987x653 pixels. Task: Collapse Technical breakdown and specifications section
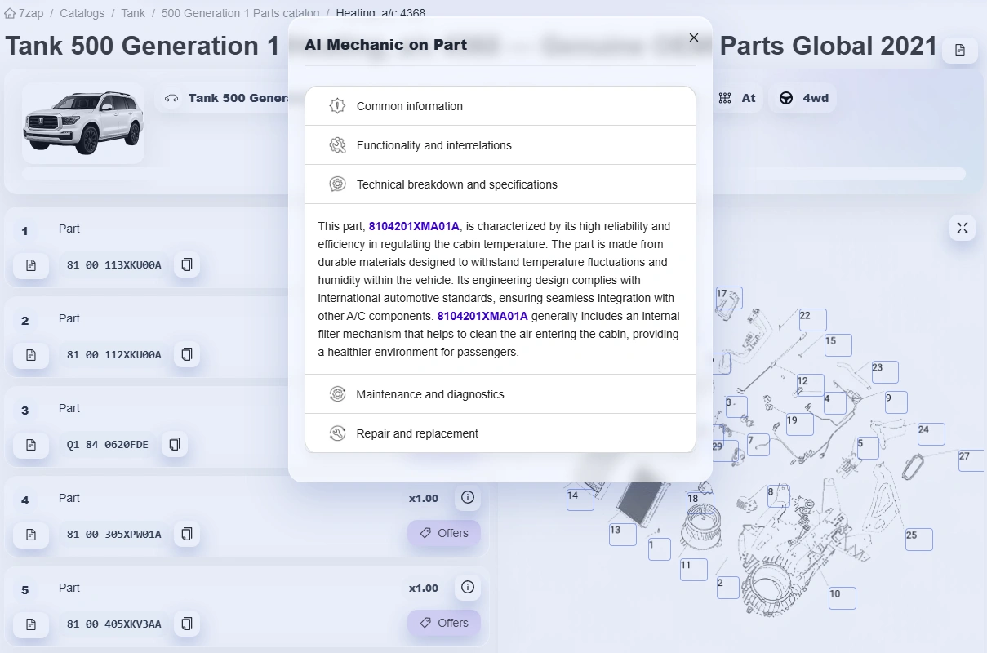coord(500,184)
